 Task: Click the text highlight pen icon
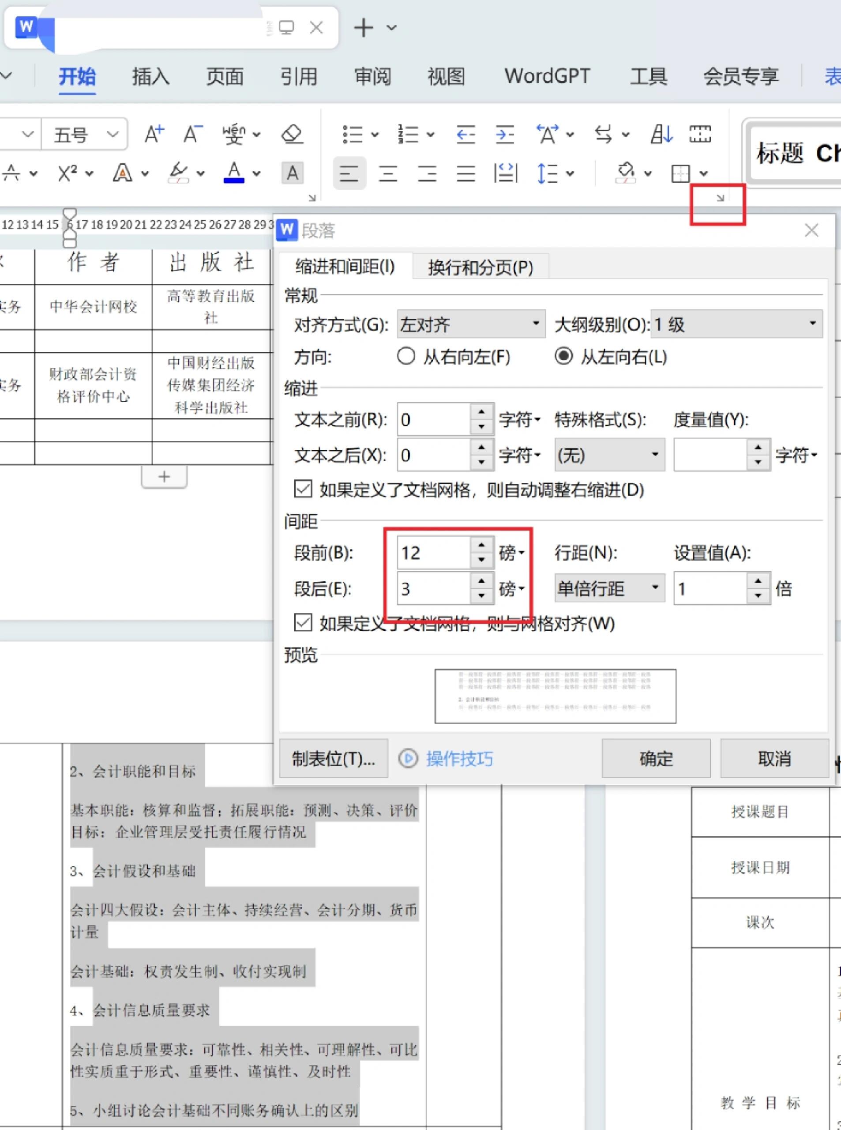click(x=178, y=173)
